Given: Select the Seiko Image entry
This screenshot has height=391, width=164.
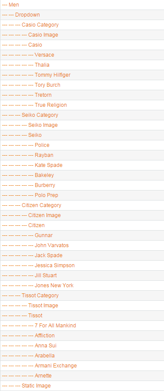Looking at the screenshot, I should point(43,125).
